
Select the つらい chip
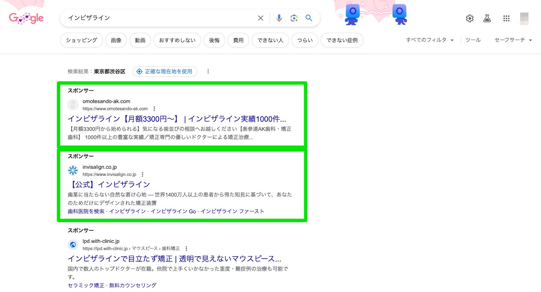(x=305, y=40)
